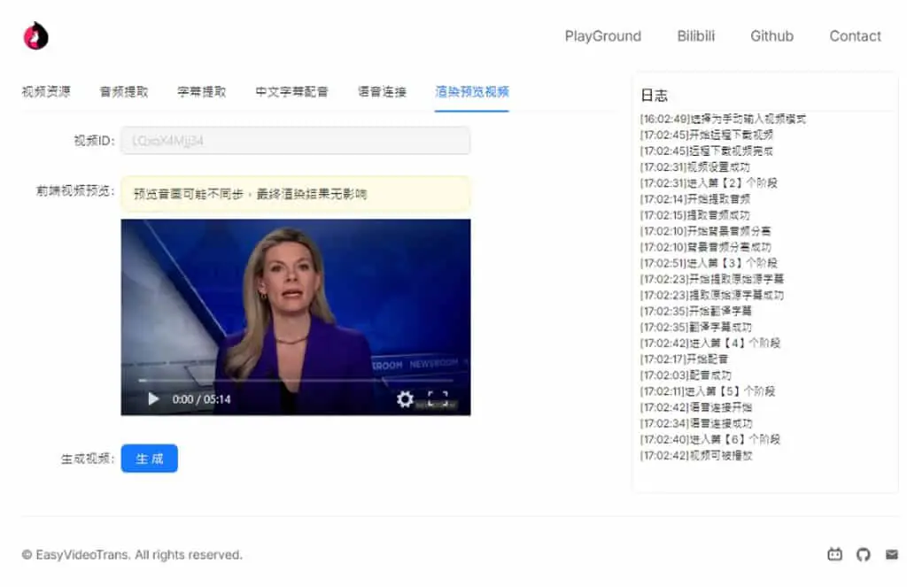
Task: Switch to the 语音连接 tab
Action: [382, 91]
